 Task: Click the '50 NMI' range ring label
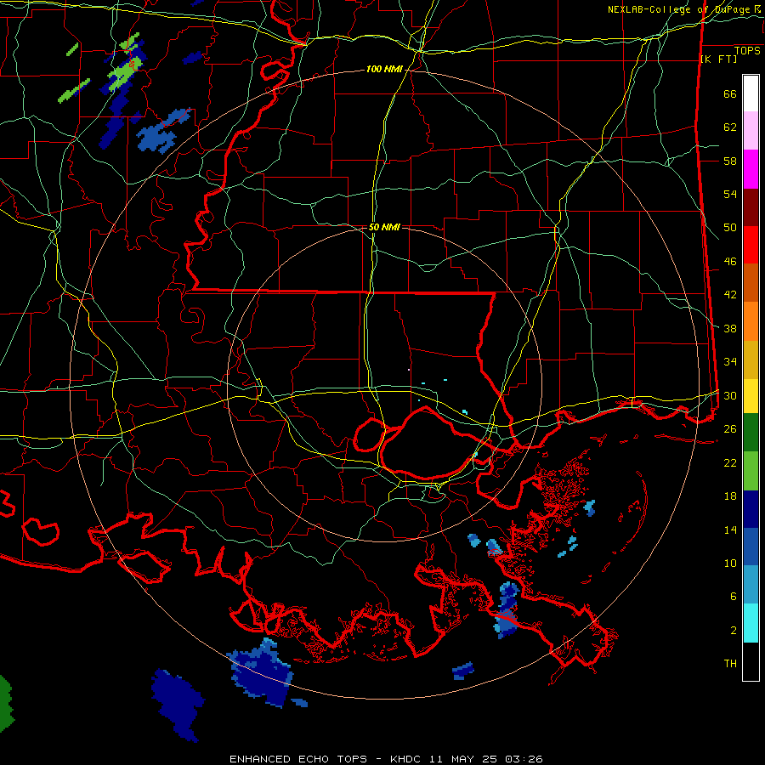(384, 227)
